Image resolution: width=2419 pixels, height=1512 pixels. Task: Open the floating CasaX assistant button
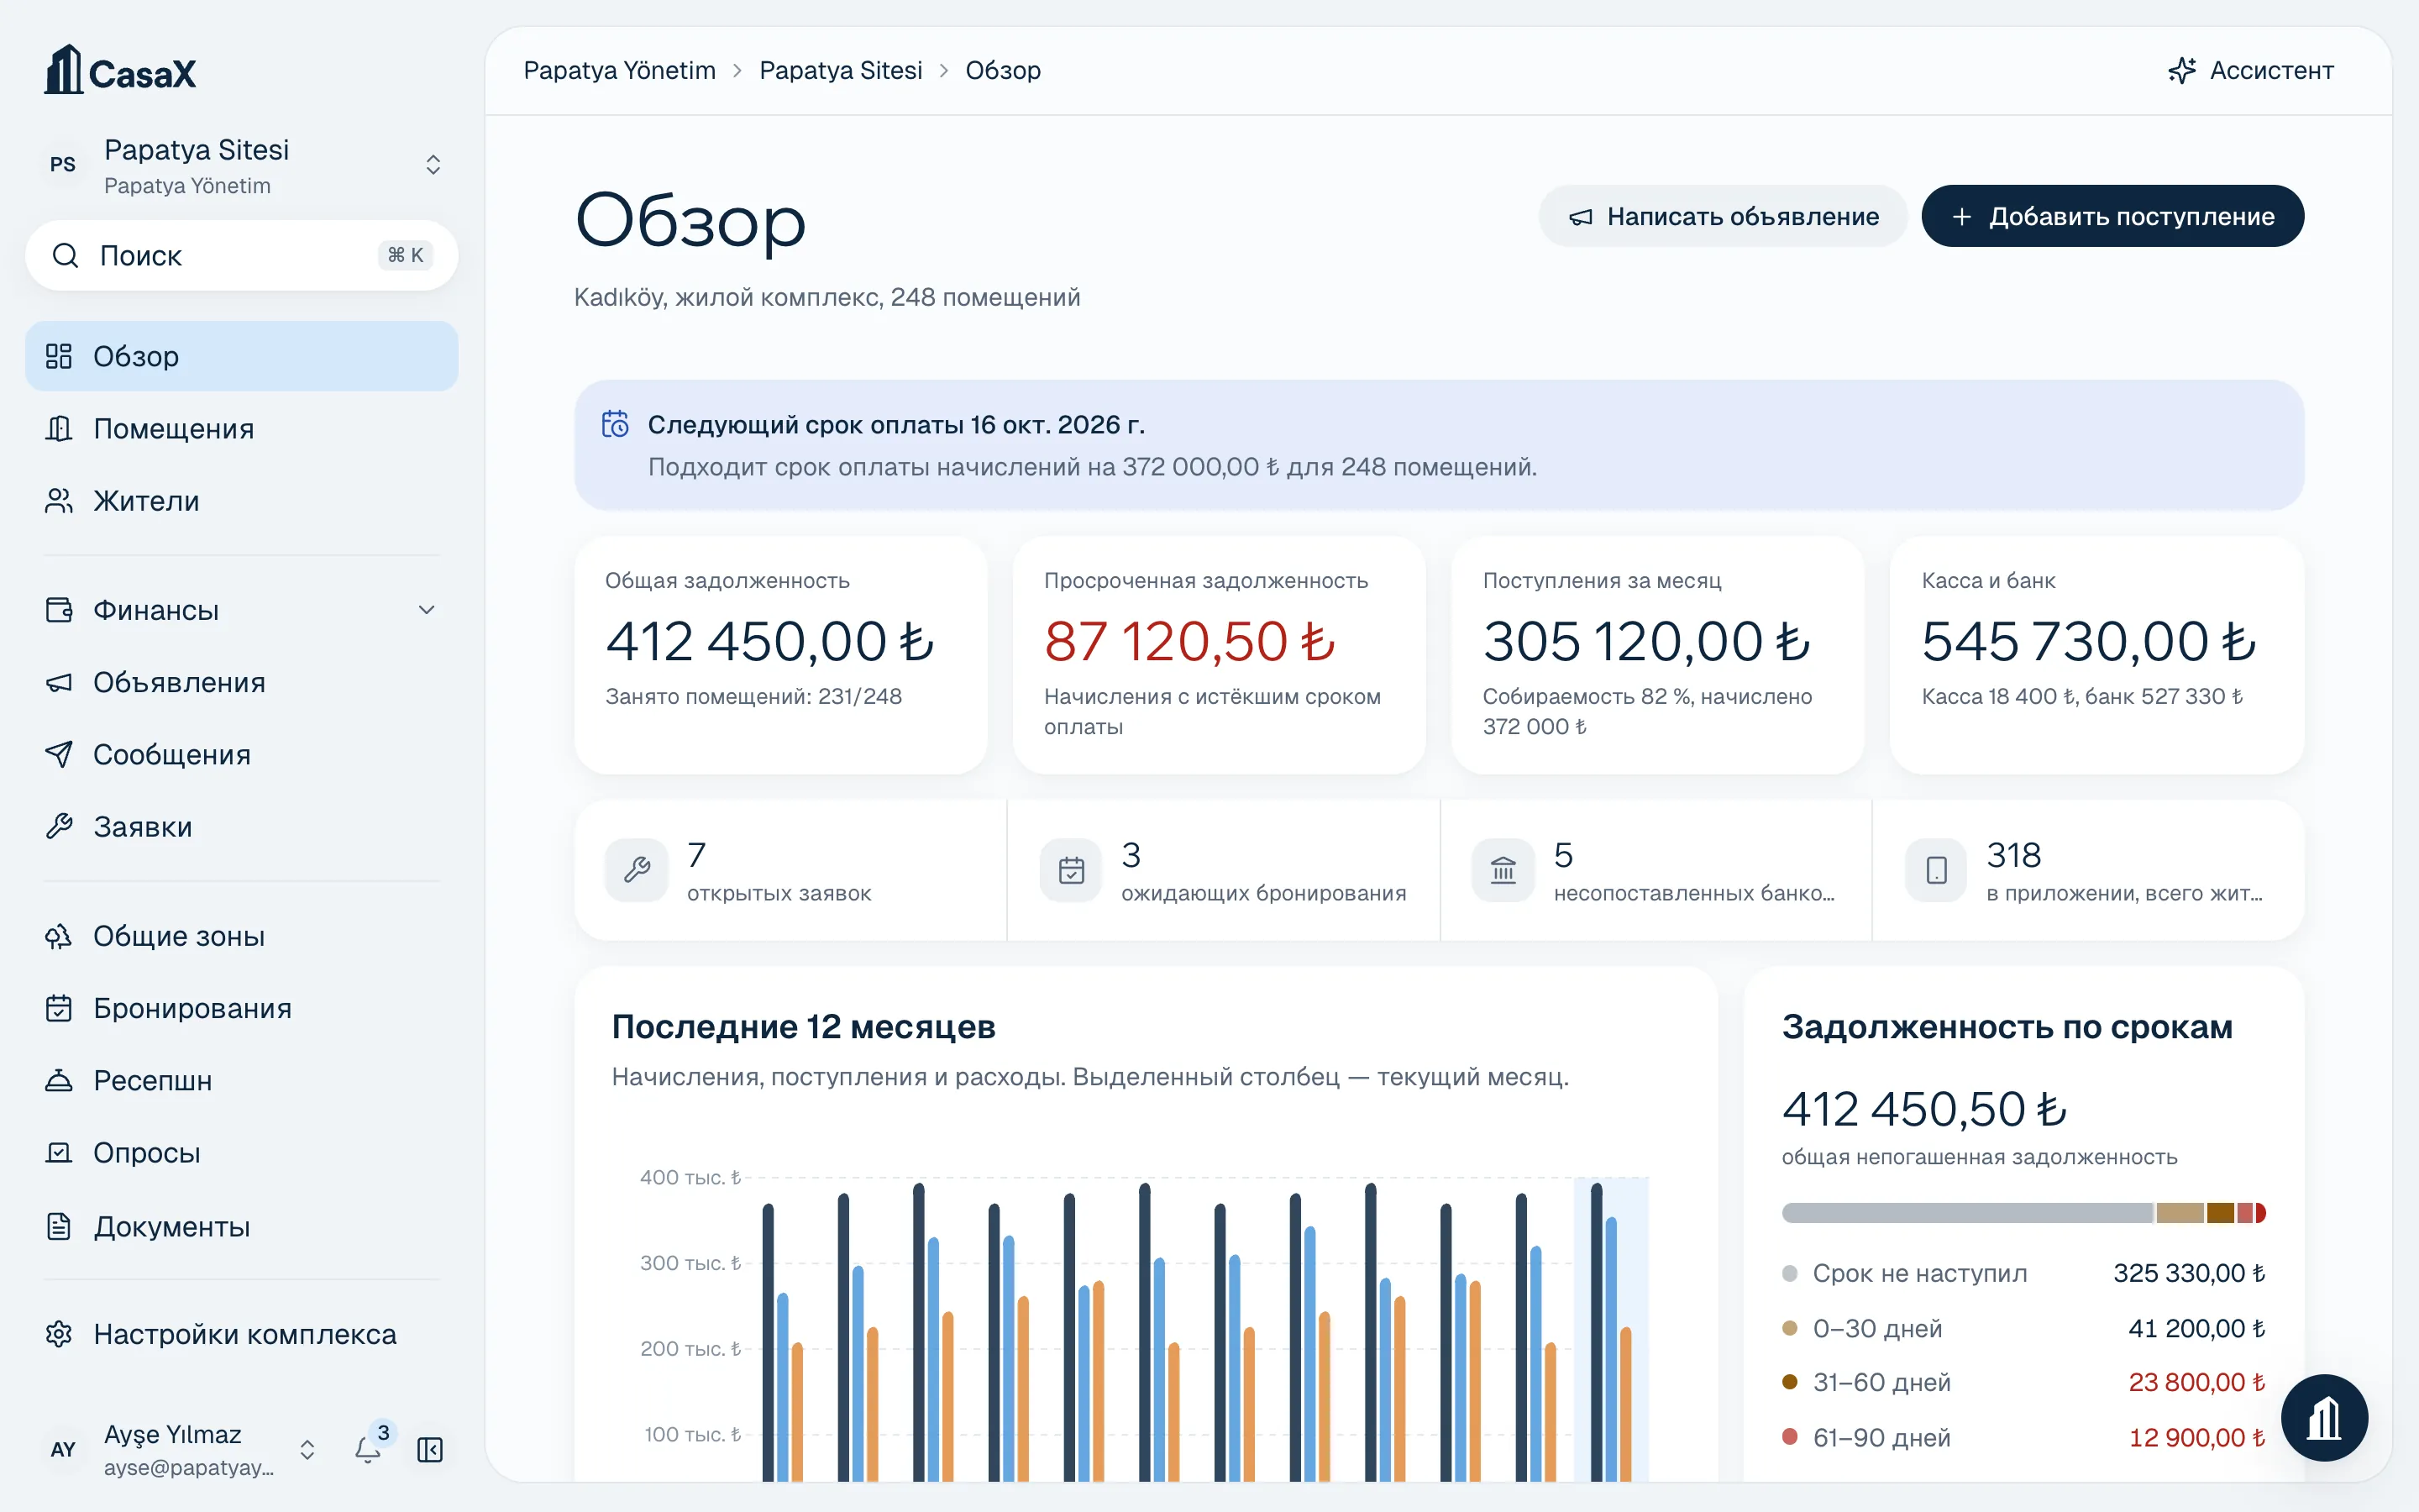coord(2323,1418)
